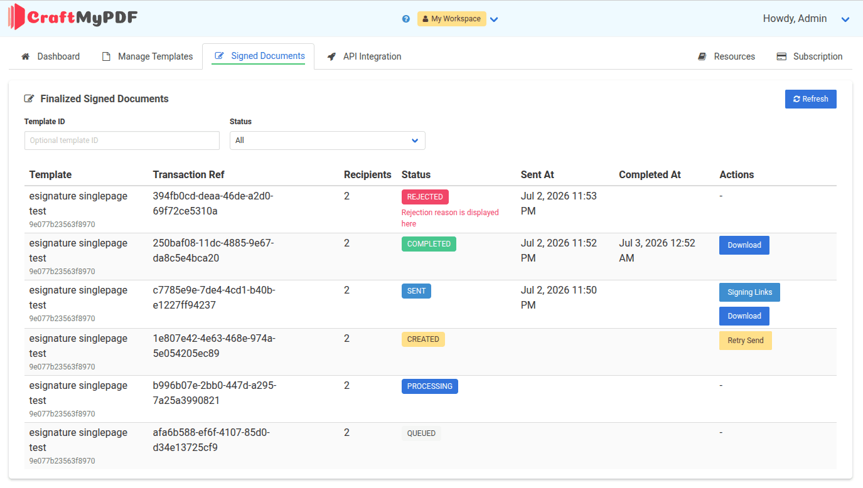Click the Template column header

click(50, 174)
